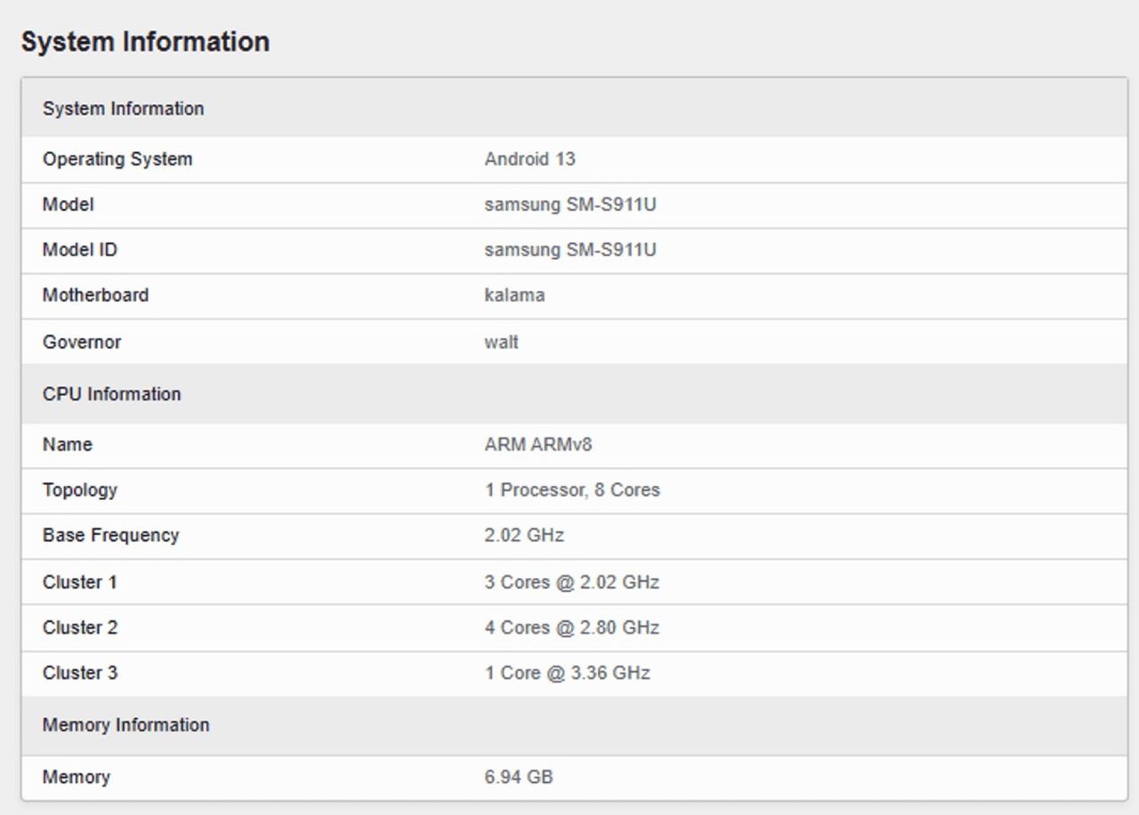Select the kalama motherboard value
Screen dimensions: 1139x815
point(514,295)
